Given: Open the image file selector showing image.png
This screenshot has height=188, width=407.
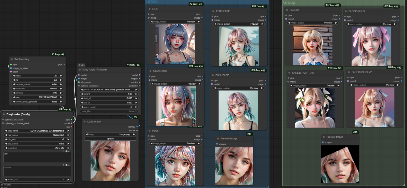Looking at the screenshot, I should (x=110, y=135).
